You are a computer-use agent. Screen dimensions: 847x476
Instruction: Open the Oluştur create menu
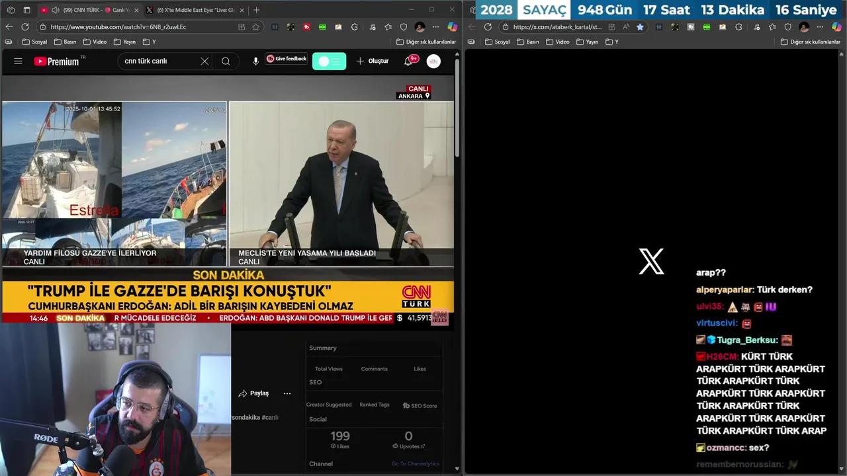[373, 61]
